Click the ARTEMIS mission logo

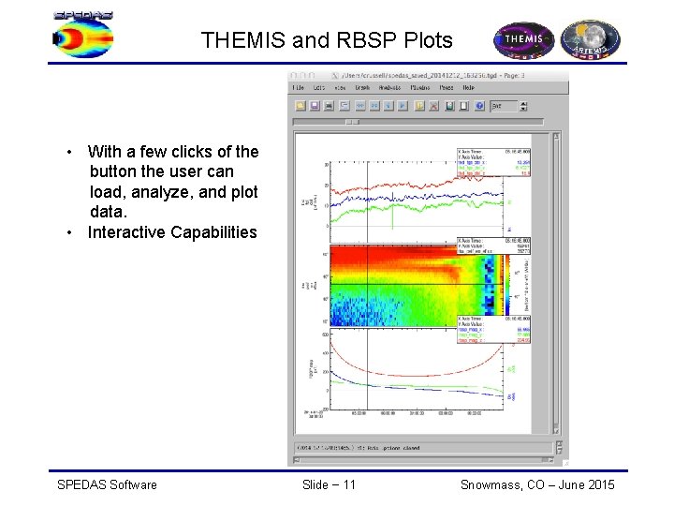click(590, 39)
